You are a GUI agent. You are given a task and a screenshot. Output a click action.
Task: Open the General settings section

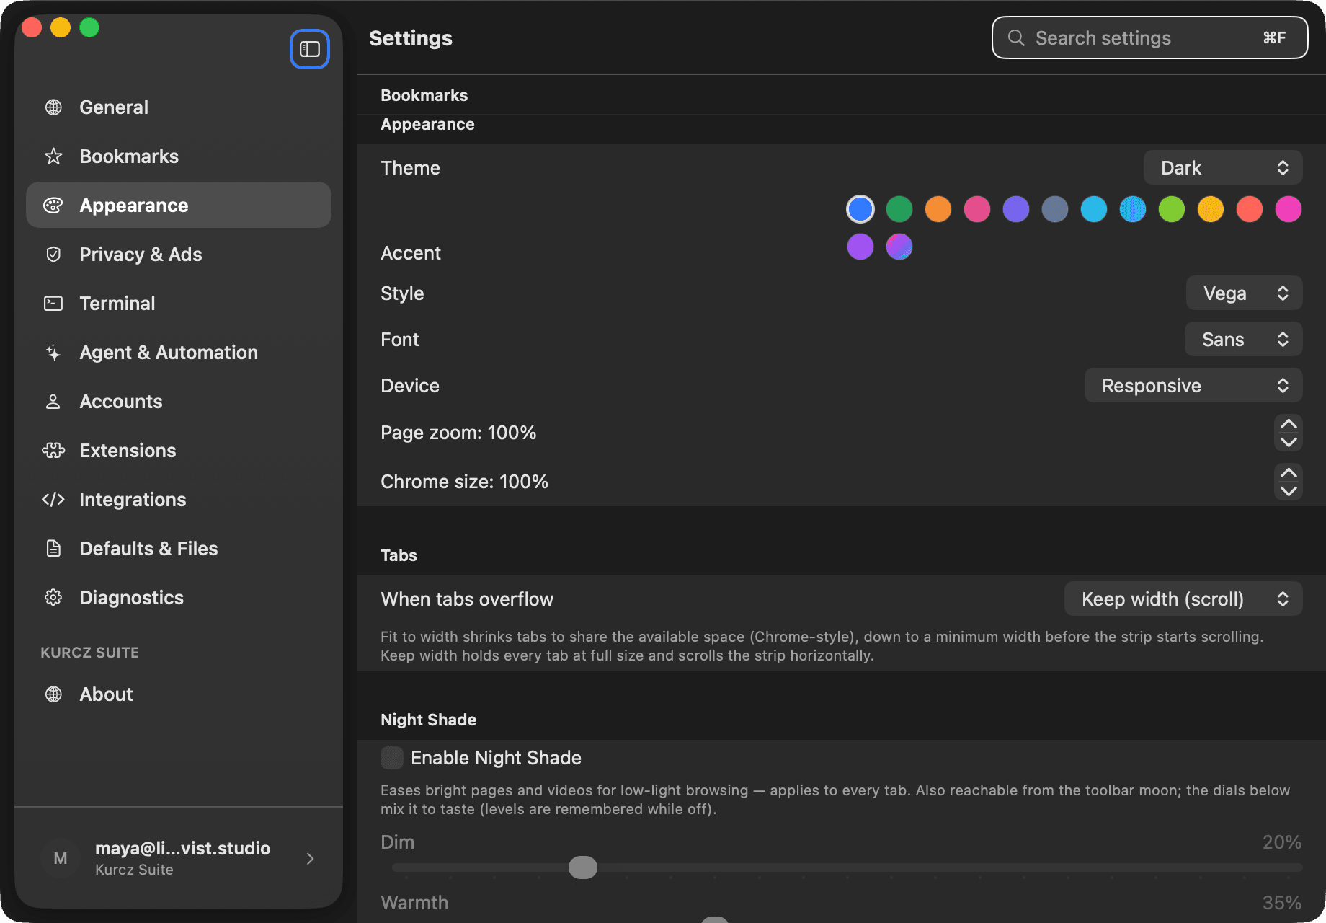tap(179, 107)
